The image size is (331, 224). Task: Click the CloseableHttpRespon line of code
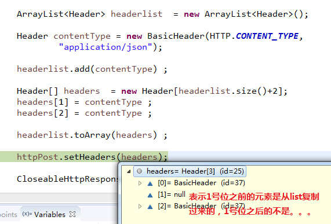pos(68,179)
